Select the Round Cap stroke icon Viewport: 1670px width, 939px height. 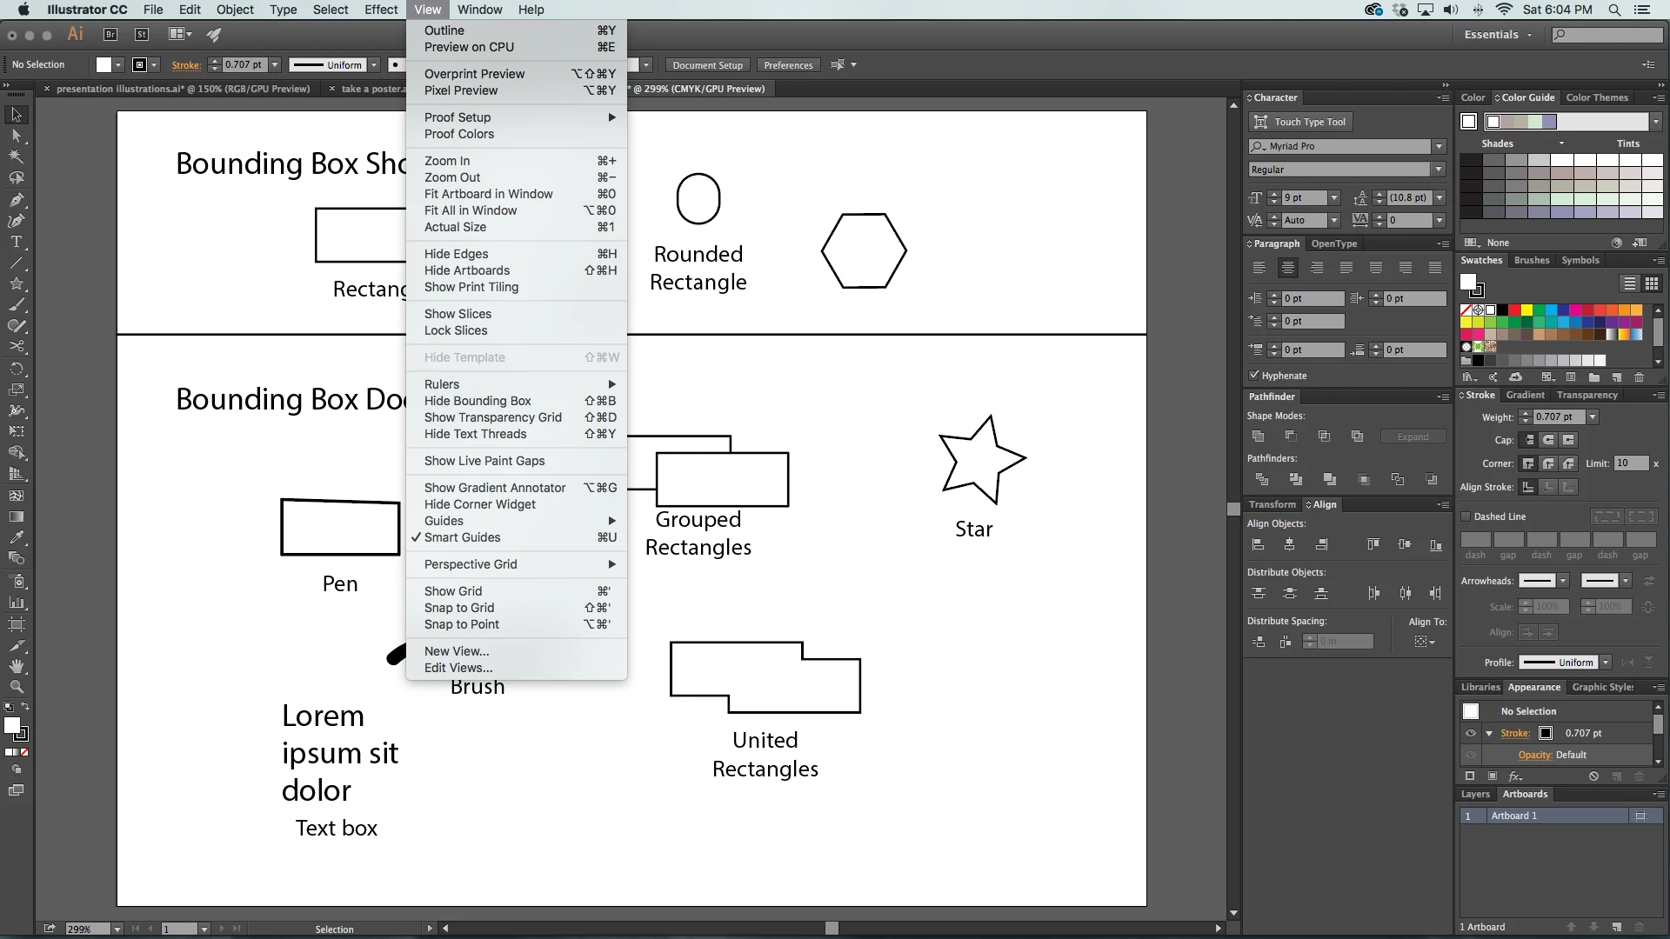(1548, 440)
